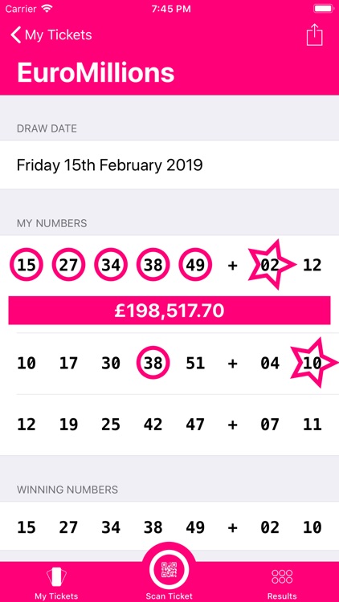The width and height of the screenshot is (339, 602).
Task: Select circled number 15 in first line
Action: click(x=27, y=265)
